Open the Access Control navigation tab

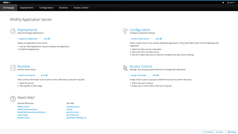81,8
